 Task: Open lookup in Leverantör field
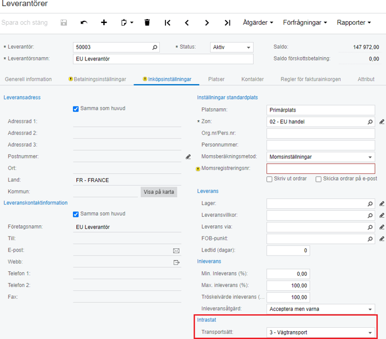click(155, 47)
